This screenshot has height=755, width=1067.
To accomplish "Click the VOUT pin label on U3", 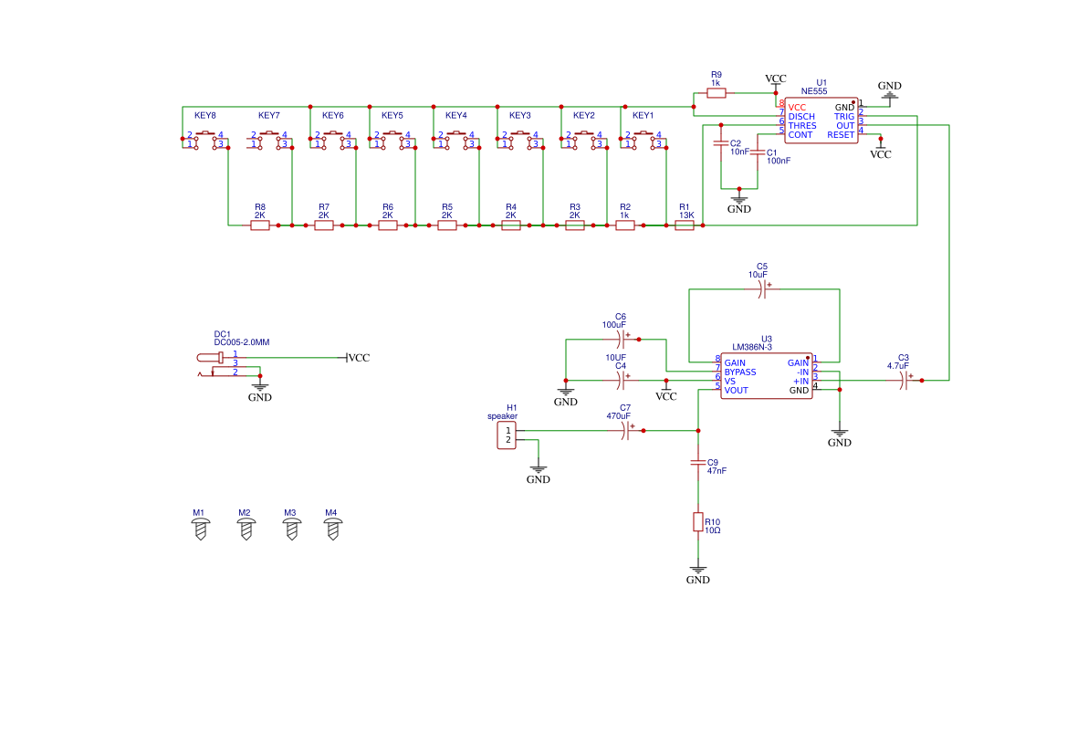I will tap(737, 391).
